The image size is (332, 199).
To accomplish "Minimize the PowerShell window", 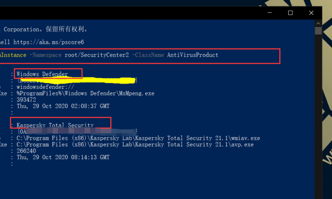I will coord(270,13).
